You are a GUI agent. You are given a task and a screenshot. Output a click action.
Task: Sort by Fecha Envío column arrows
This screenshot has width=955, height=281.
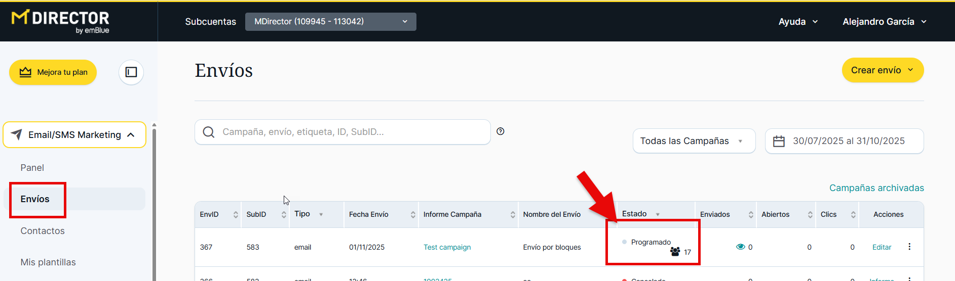click(412, 215)
